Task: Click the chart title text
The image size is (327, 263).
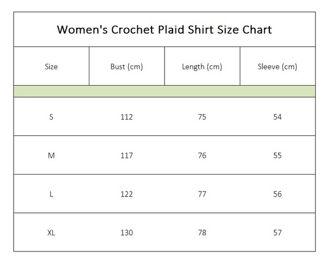Action: 165,29
